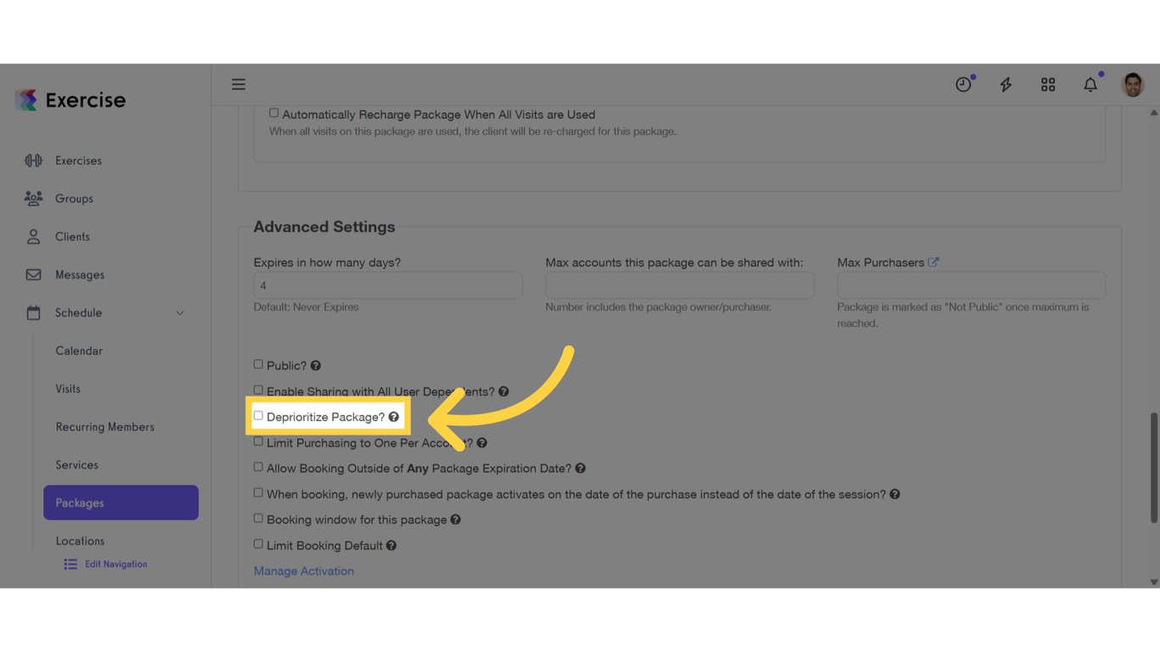Click the Manage Activation link
The height and width of the screenshot is (652, 1160).
point(303,570)
